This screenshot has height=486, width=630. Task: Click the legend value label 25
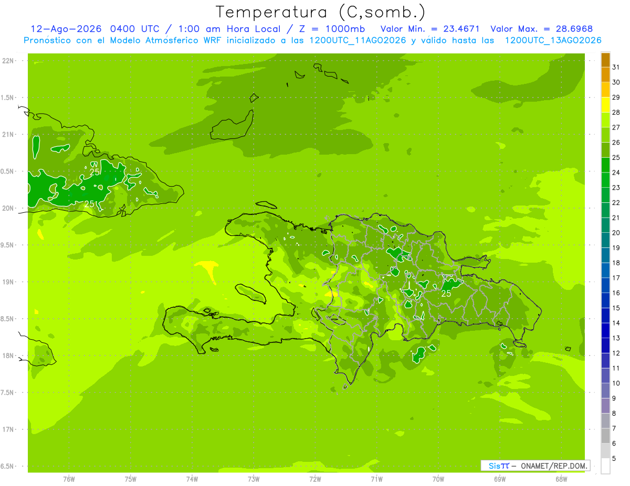[x=616, y=157]
